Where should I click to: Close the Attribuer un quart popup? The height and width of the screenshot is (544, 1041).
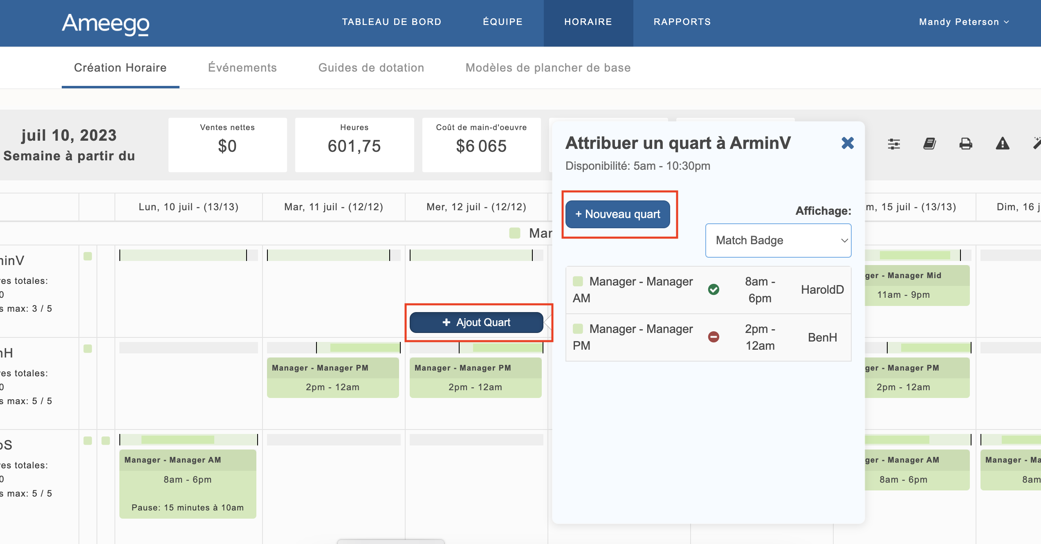point(848,143)
